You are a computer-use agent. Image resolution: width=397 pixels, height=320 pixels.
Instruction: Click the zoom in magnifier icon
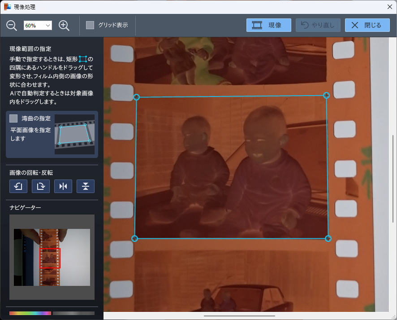tap(64, 26)
